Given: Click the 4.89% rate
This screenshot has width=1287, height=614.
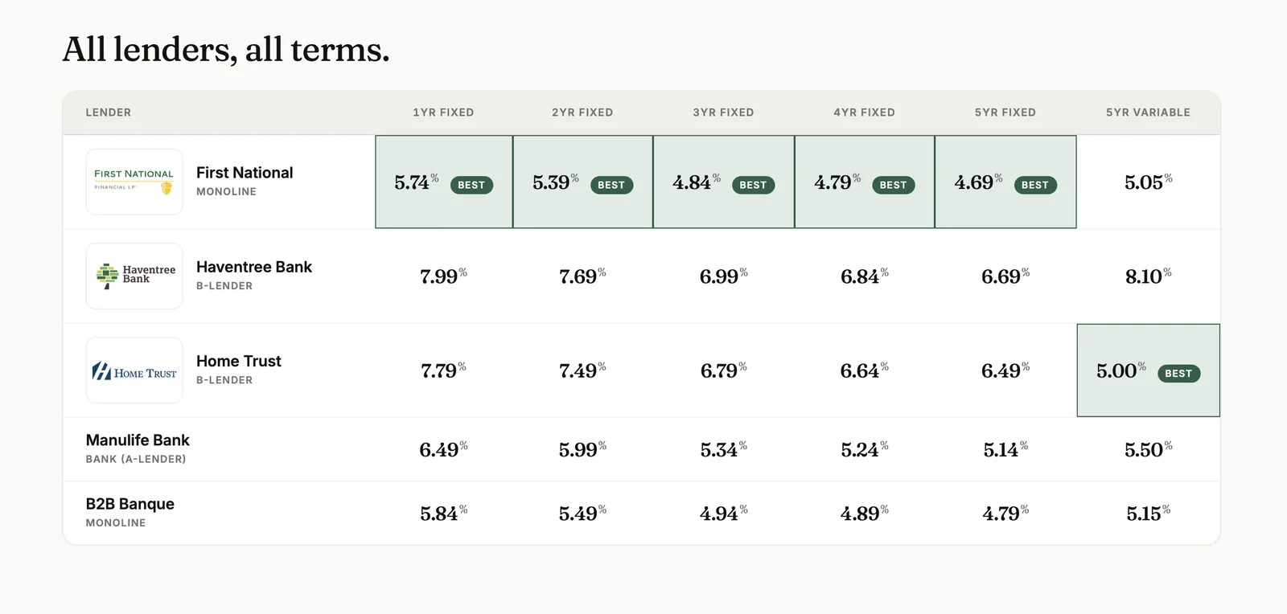Looking at the screenshot, I should (864, 513).
